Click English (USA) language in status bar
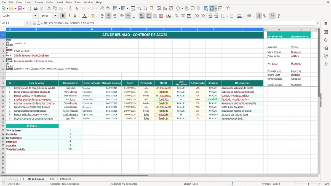The width and height of the screenshot is (331, 186). [x=191, y=184]
